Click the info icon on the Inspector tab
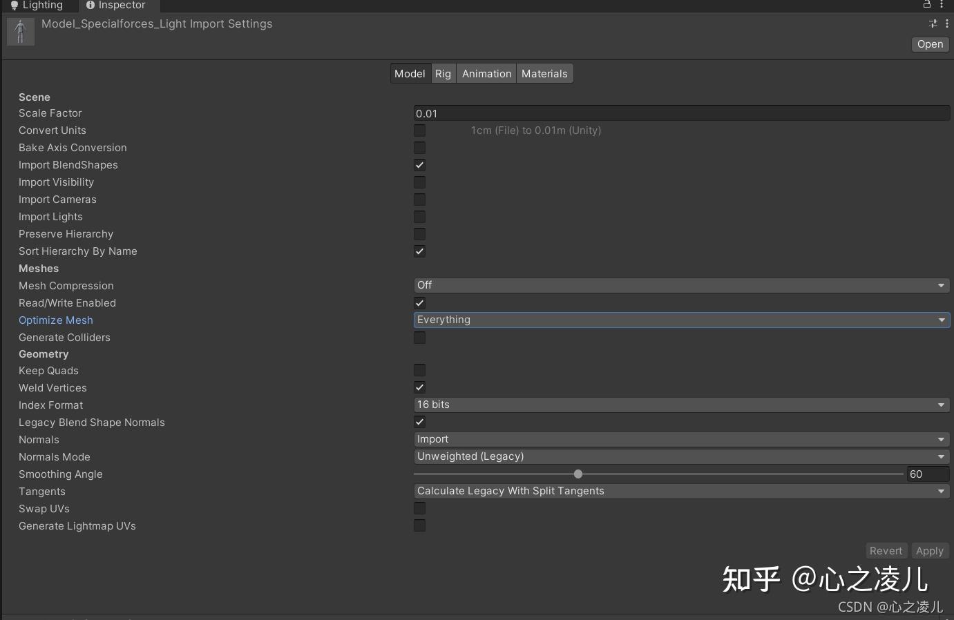This screenshot has width=954, height=620. coord(89,5)
